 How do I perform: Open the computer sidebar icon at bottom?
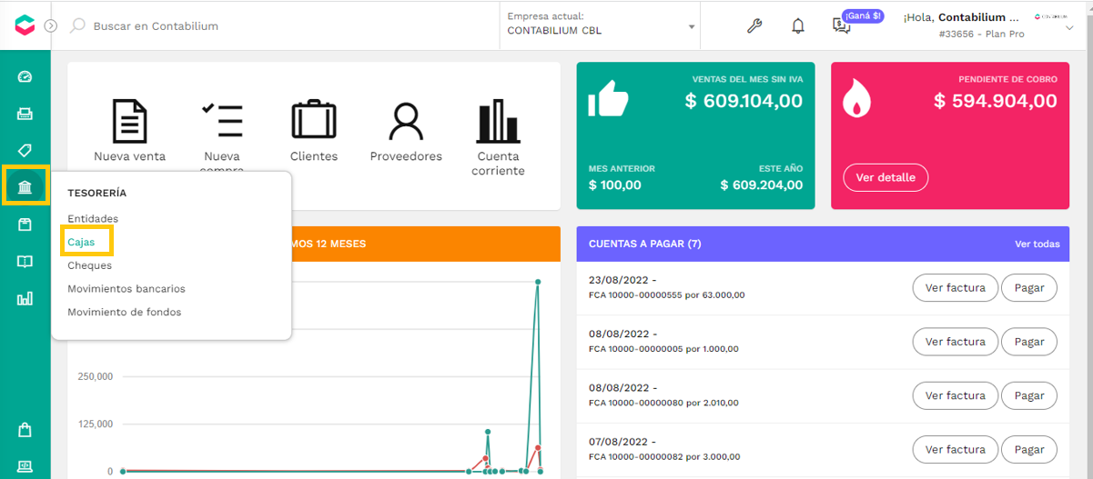coord(25,465)
